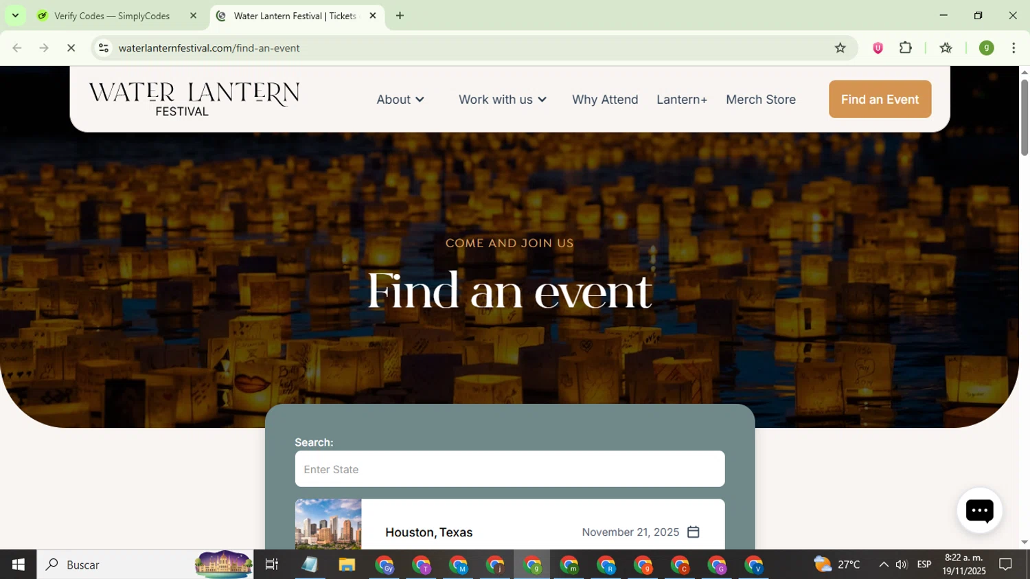Open Chrome profile T taskbar icon
Image resolution: width=1030 pixels, height=579 pixels.
[422, 565]
